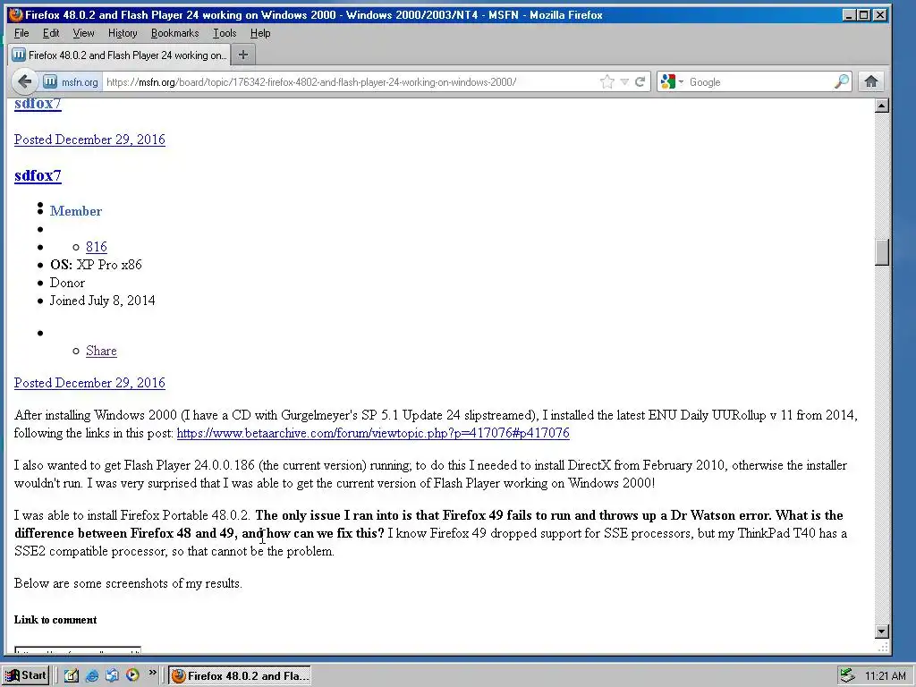Click the scrollbar down arrow
Viewport: 916px width, 687px height.
click(881, 631)
